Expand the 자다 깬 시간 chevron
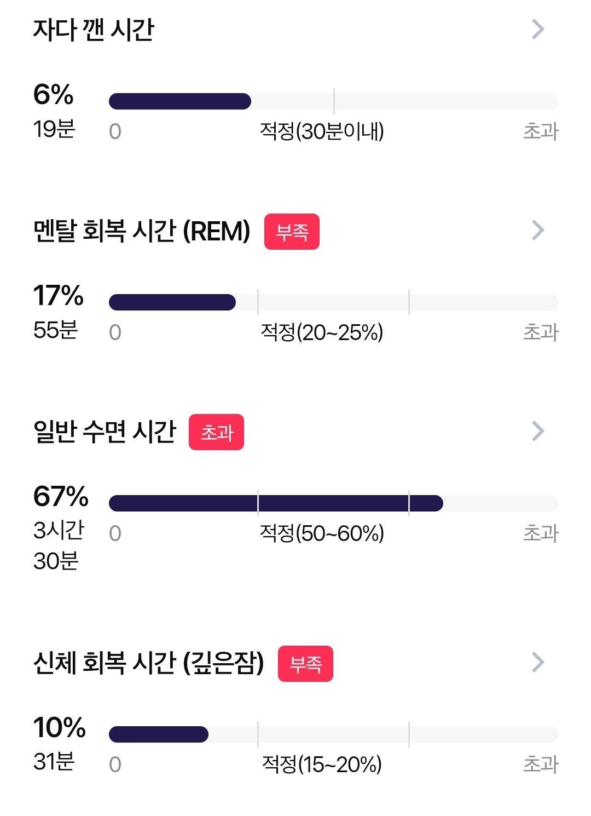The width and height of the screenshot is (591, 816). click(538, 30)
